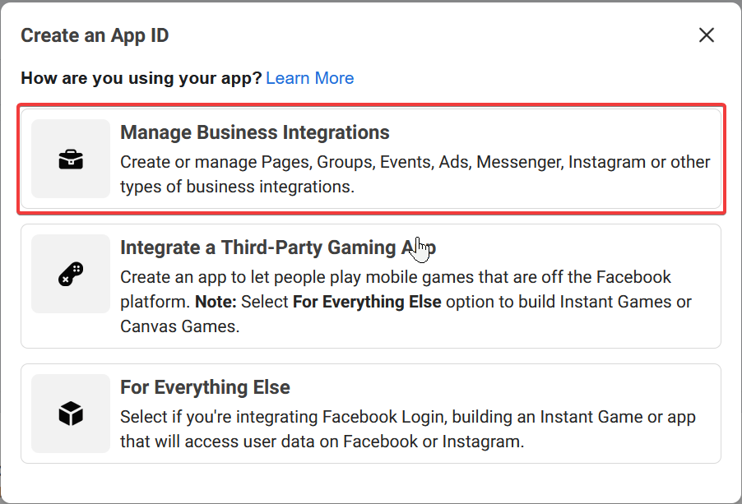The image size is (742, 504).
Task: Click the 'Create an App ID' dialog title
Action: click(x=95, y=35)
